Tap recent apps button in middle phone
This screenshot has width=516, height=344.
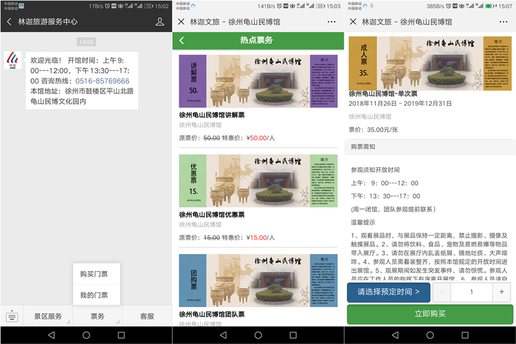point(293,335)
